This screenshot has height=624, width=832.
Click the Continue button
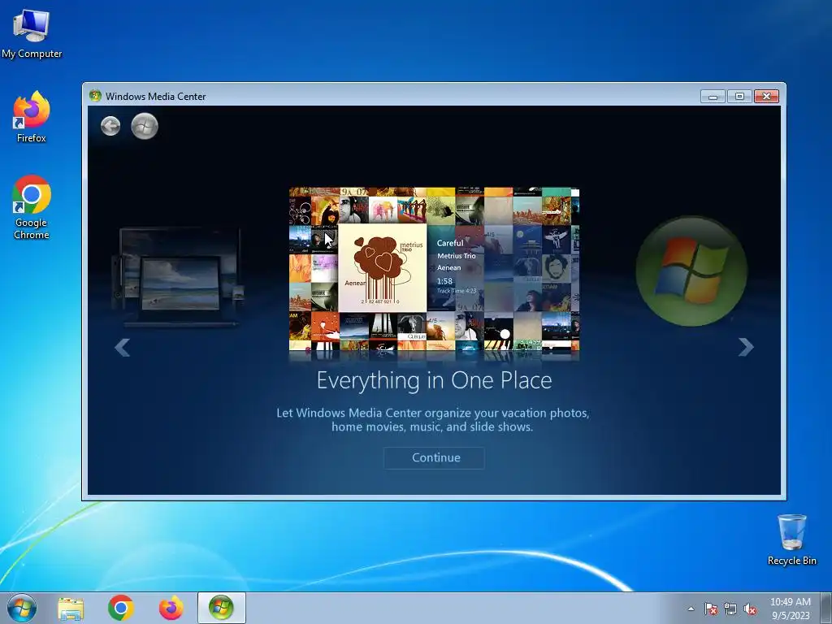click(434, 458)
